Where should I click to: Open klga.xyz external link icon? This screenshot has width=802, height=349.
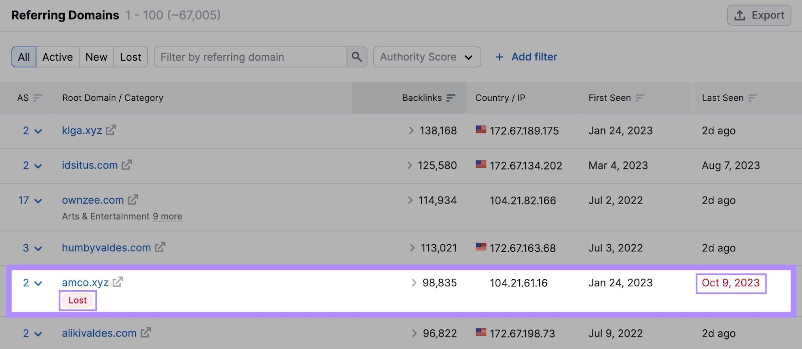[111, 130]
